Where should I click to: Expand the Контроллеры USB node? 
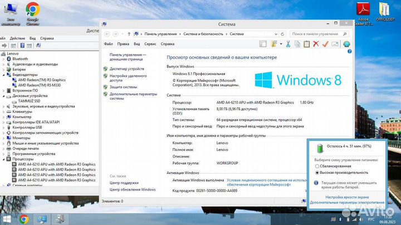click(3, 128)
